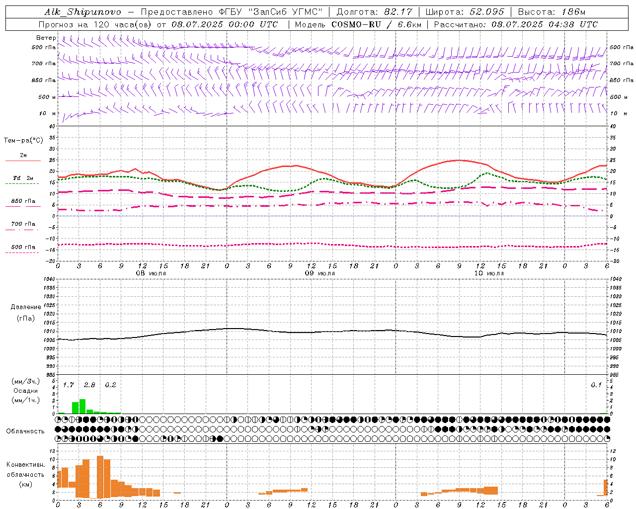The height and width of the screenshot is (509, 636).
Task: Click the red line sample under 2м legend
Action: tap(23, 161)
